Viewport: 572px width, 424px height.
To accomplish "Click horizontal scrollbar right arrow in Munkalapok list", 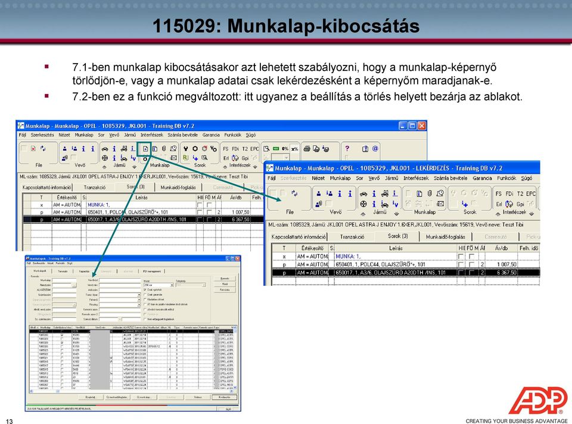I will (231, 391).
